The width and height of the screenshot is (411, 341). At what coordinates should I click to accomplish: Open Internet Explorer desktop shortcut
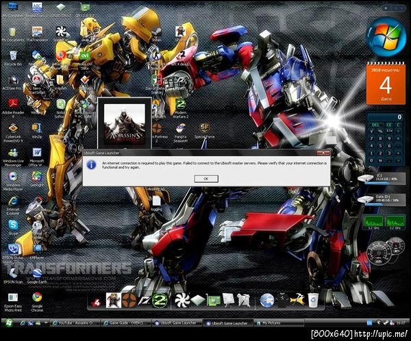[x=13, y=205]
